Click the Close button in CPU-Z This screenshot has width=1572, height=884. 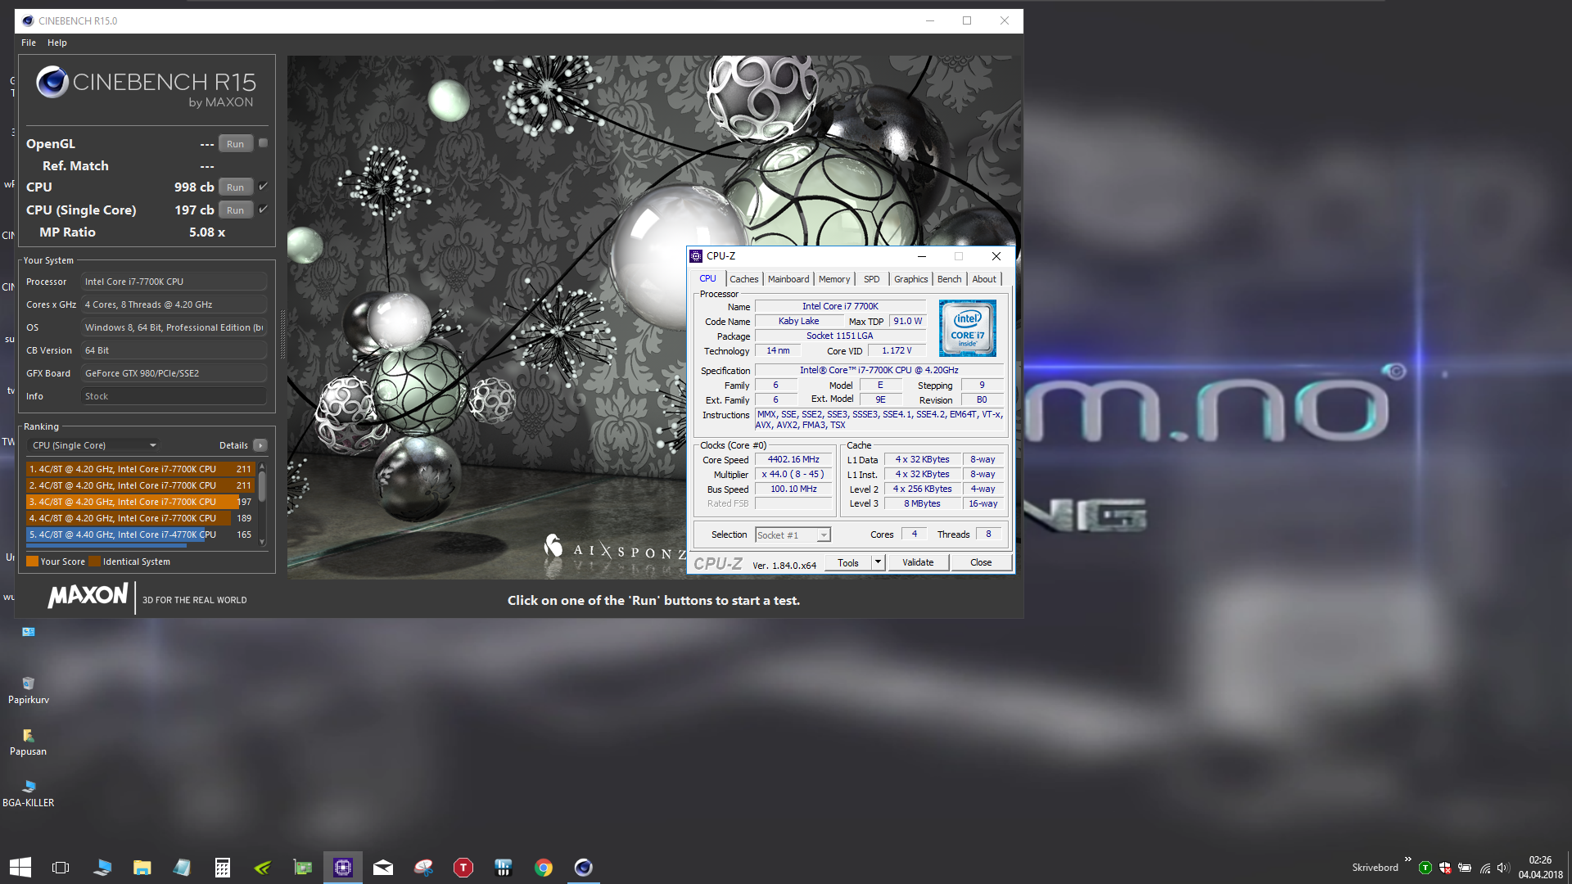pyautogui.click(x=981, y=562)
